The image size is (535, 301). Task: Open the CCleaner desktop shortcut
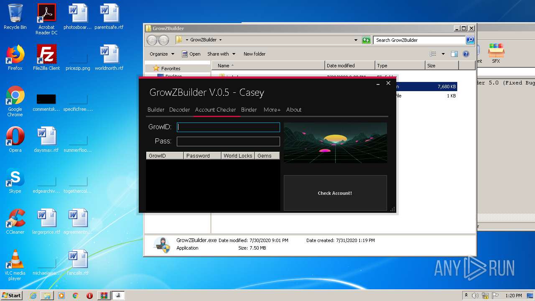tap(15, 222)
